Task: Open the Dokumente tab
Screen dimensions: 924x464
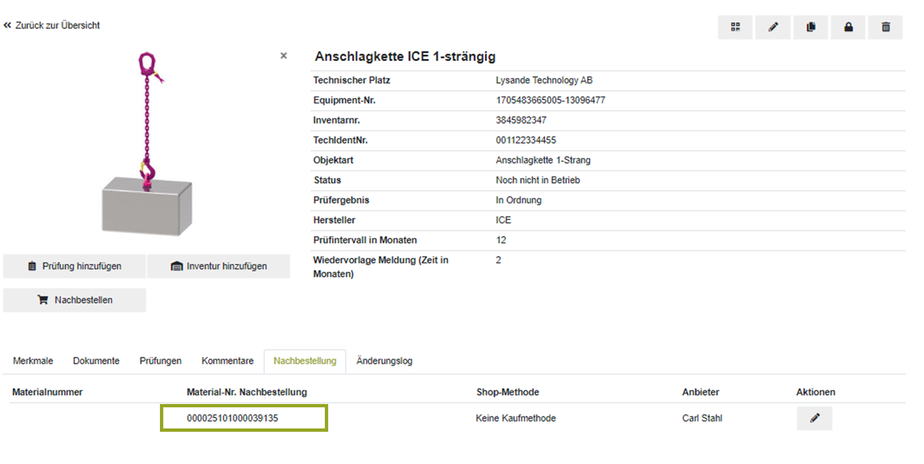Action: pos(96,361)
